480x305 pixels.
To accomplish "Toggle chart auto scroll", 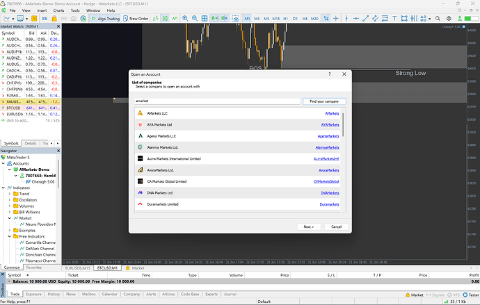I will tap(215, 19).
